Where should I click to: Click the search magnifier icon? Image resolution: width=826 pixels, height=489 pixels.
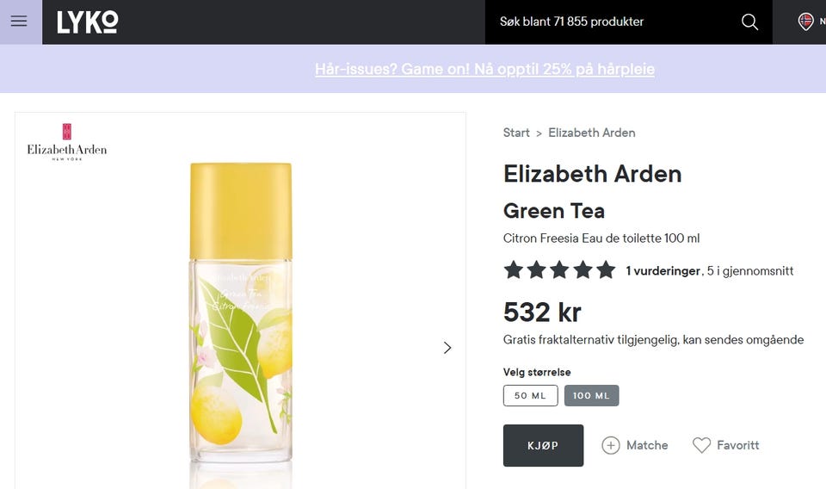749,22
